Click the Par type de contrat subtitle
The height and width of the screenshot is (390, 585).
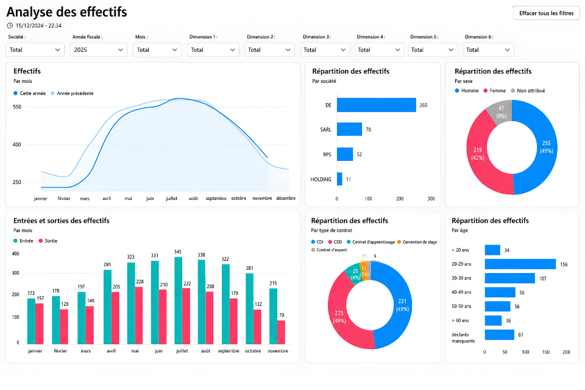[x=331, y=230]
